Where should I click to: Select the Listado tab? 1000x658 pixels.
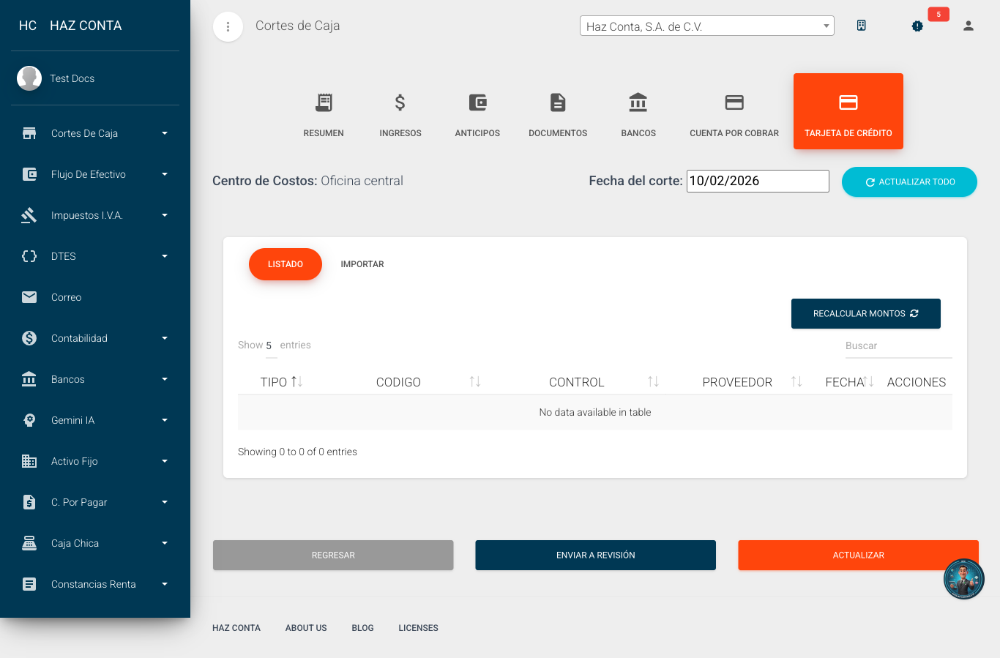pyautogui.click(x=285, y=263)
